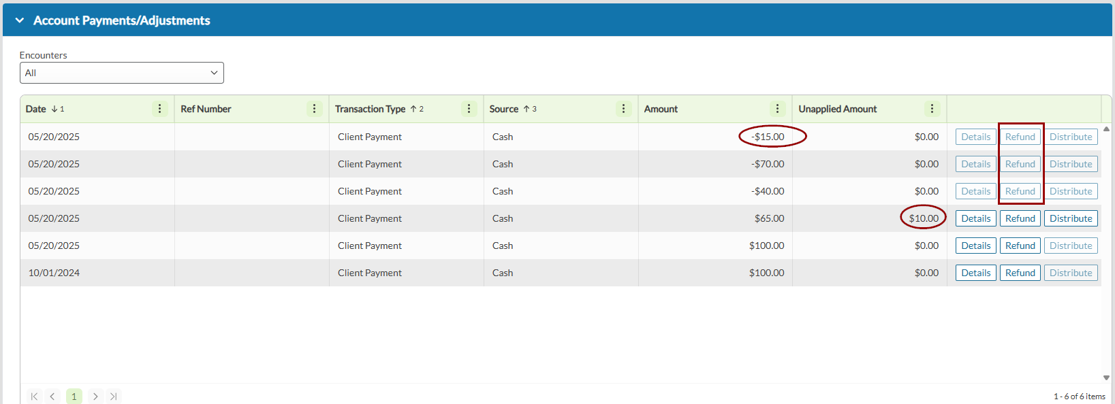Click the grid scrollbar down arrow
This screenshot has height=404, width=1115.
[x=1106, y=377]
